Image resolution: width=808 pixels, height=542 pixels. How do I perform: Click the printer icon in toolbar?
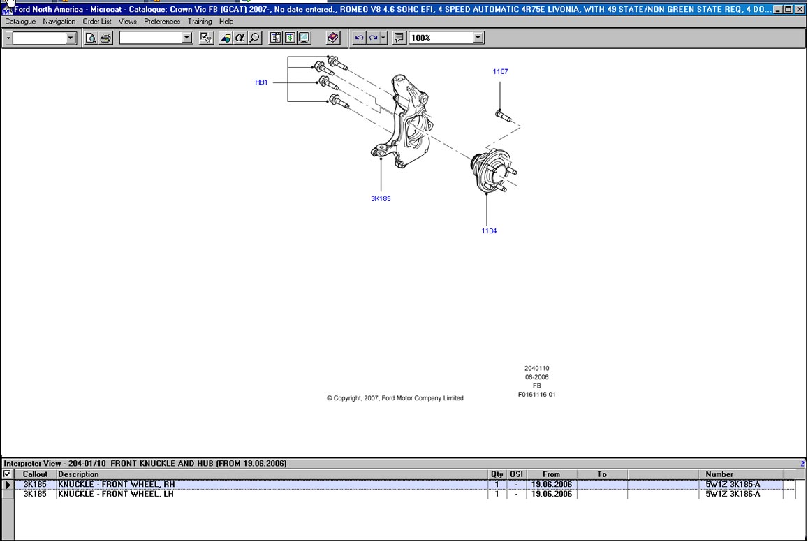[105, 38]
